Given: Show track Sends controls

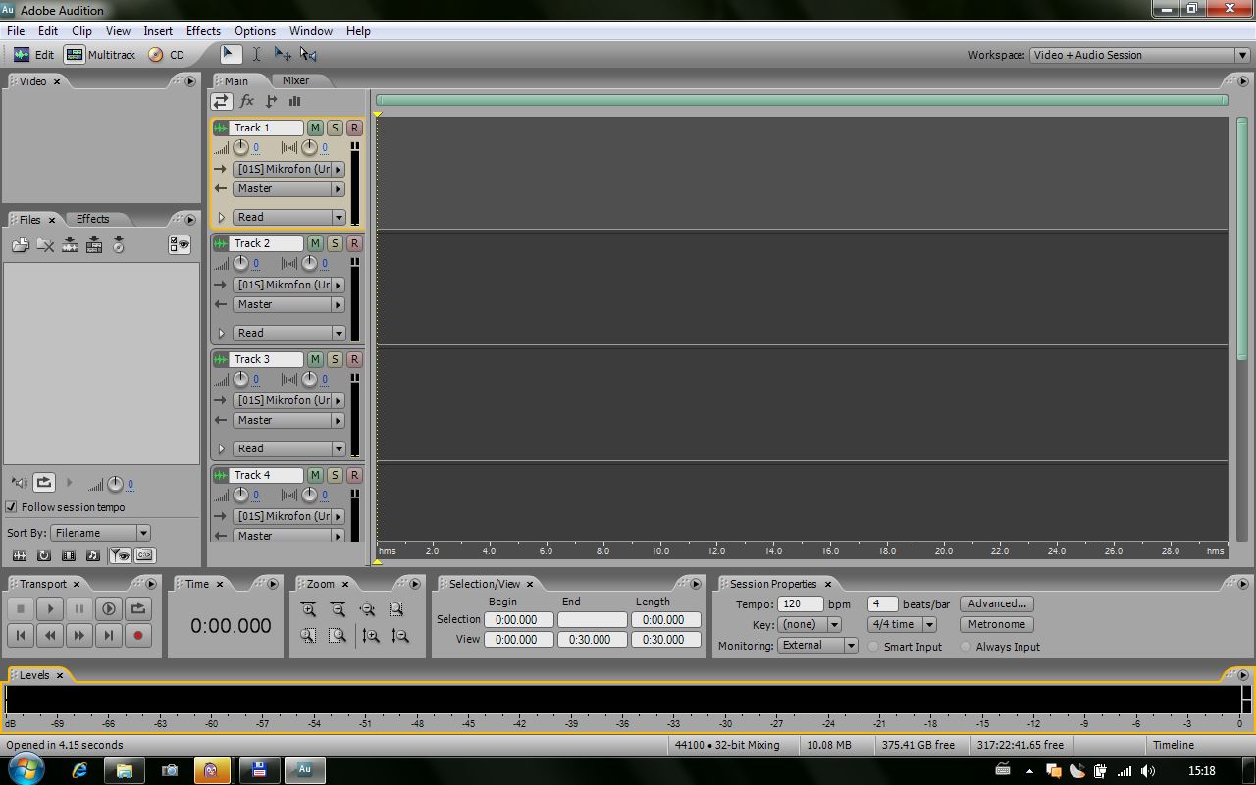Looking at the screenshot, I should click(x=272, y=101).
